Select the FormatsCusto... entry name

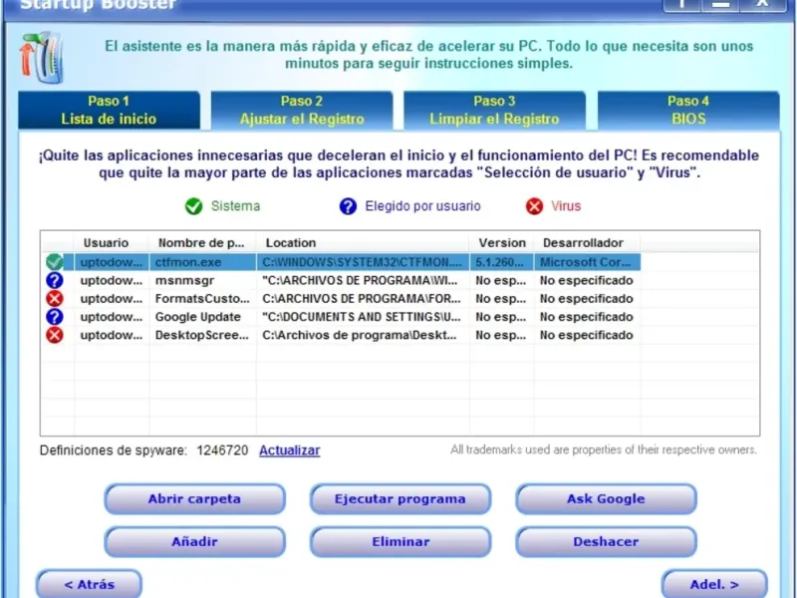tap(202, 298)
